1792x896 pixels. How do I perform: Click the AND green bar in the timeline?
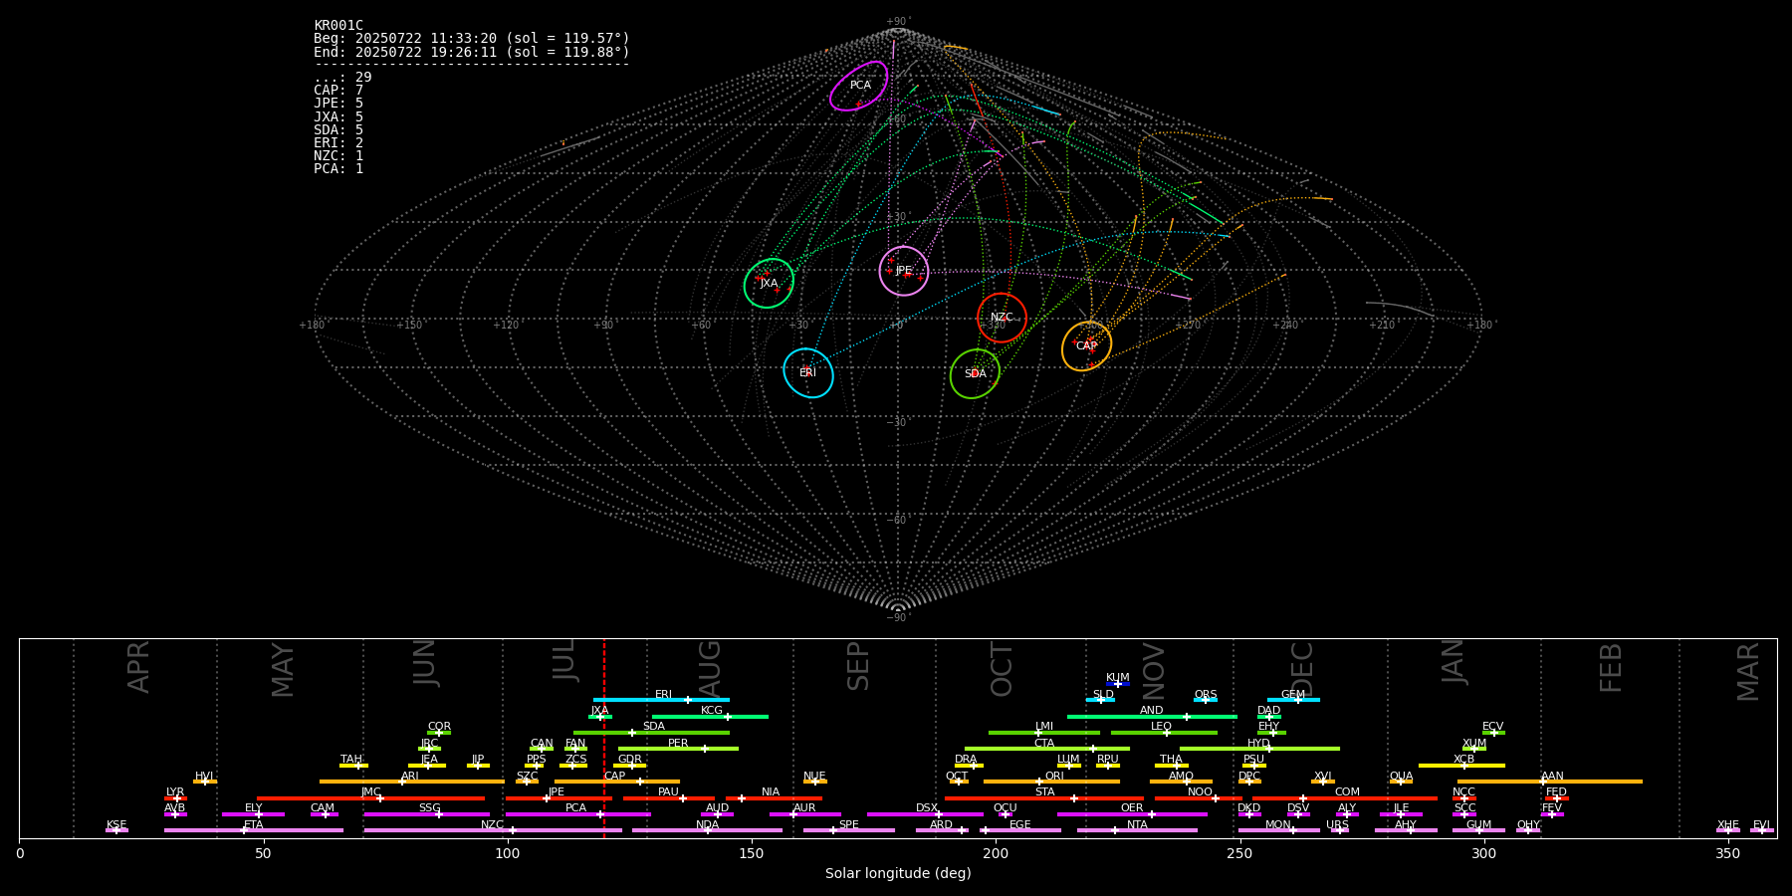(1152, 716)
